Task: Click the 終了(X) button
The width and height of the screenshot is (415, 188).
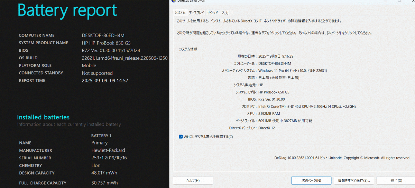Action: click(x=396, y=180)
